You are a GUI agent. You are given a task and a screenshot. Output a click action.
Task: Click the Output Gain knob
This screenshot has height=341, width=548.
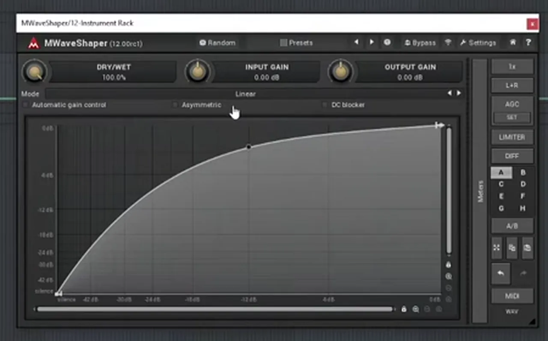coord(341,72)
